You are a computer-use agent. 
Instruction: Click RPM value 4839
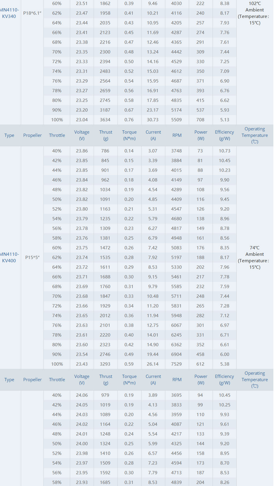click(176, 482)
